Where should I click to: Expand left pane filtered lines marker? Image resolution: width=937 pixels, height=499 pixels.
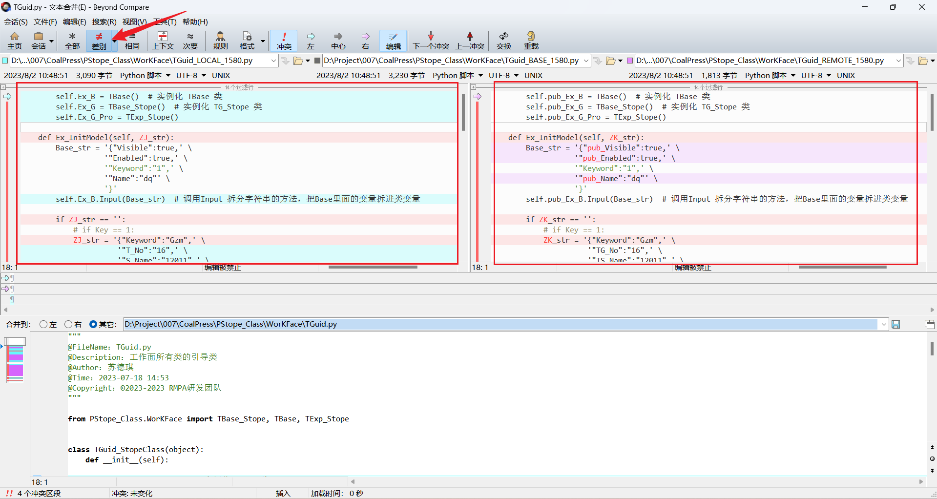3,87
